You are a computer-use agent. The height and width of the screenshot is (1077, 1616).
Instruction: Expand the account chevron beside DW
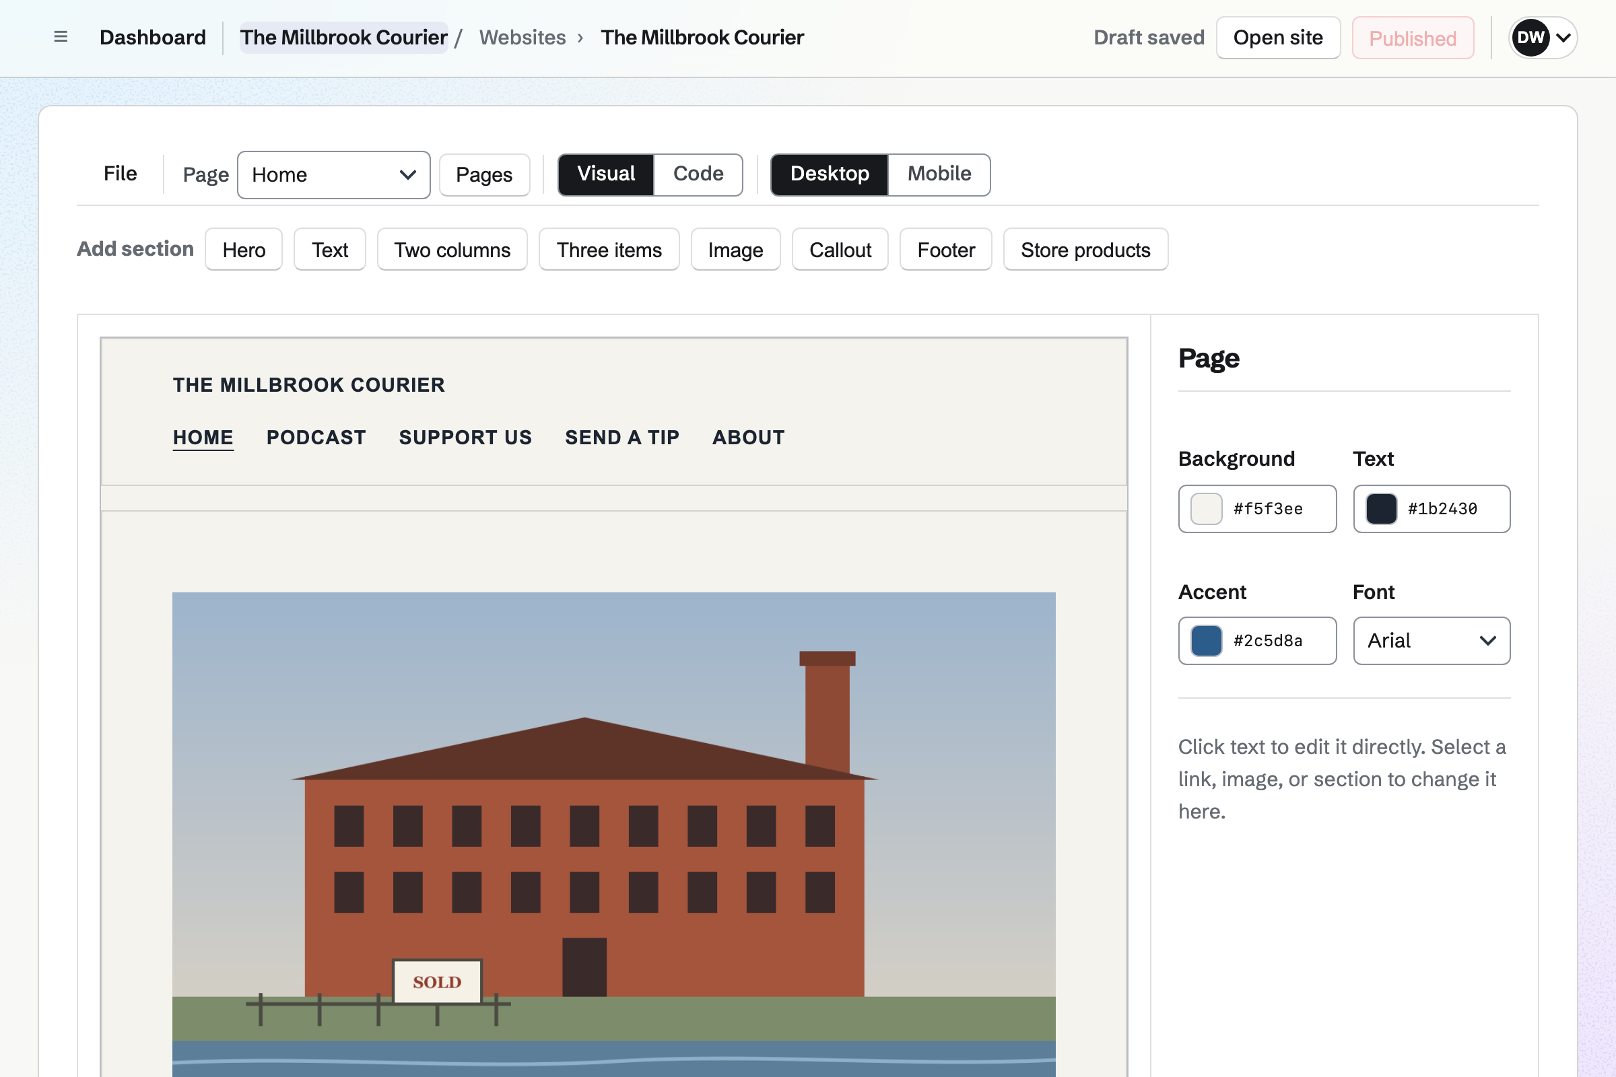point(1563,38)
